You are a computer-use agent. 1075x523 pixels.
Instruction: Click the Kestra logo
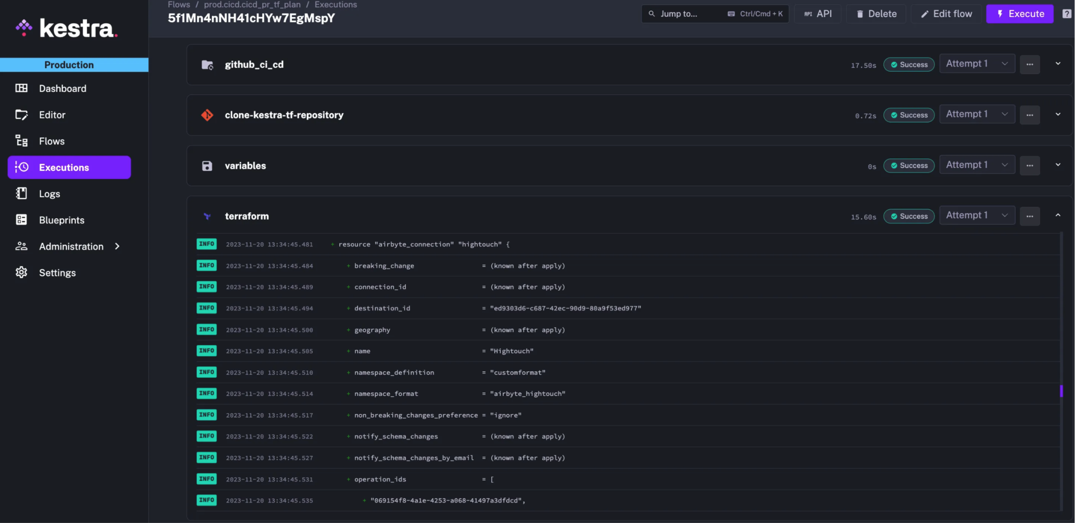coord(66,28)
